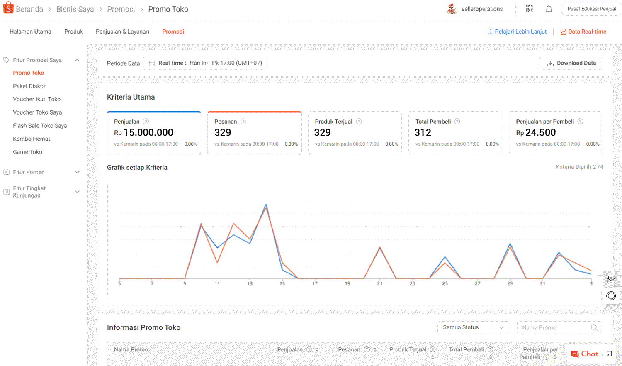
Task: Open the Pelajari Lebih Lanjut link
Action: tap(517, 32)
